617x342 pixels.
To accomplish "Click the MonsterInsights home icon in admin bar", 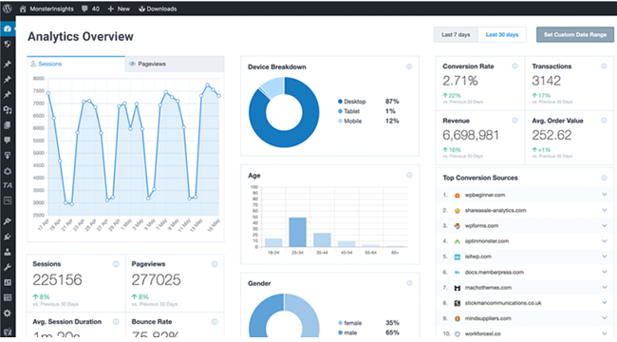I will 23,9.
